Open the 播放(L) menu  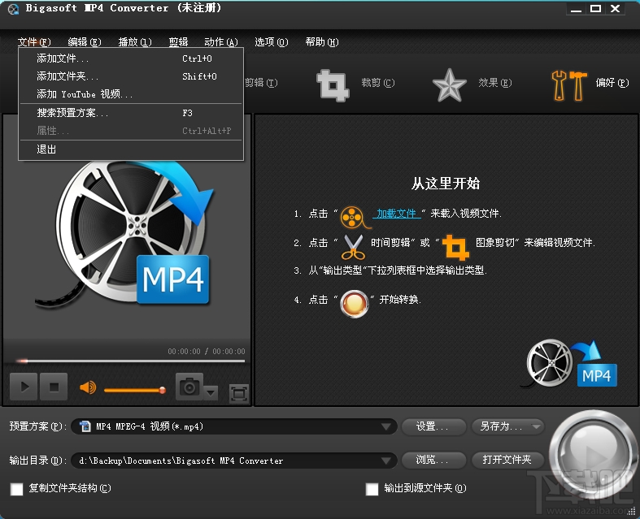[x=135, y=42]
